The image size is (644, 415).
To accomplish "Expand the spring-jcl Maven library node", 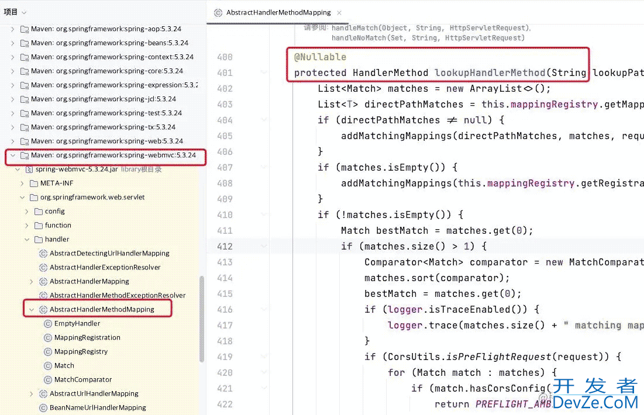I will pos(13,99).
